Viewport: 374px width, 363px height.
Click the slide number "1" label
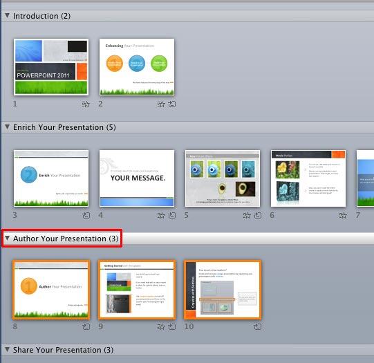coord(15,104)
